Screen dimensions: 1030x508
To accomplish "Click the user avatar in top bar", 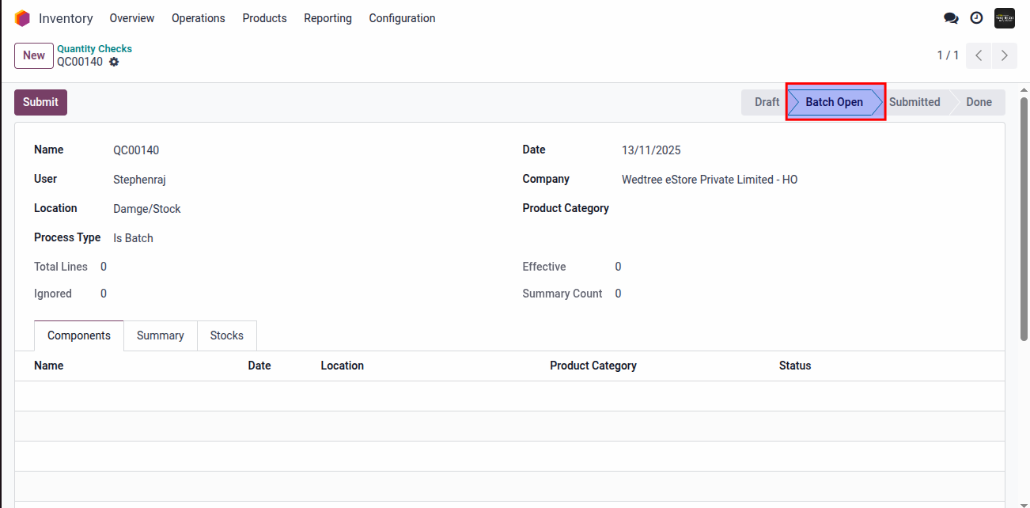I will coord(1004,18).
